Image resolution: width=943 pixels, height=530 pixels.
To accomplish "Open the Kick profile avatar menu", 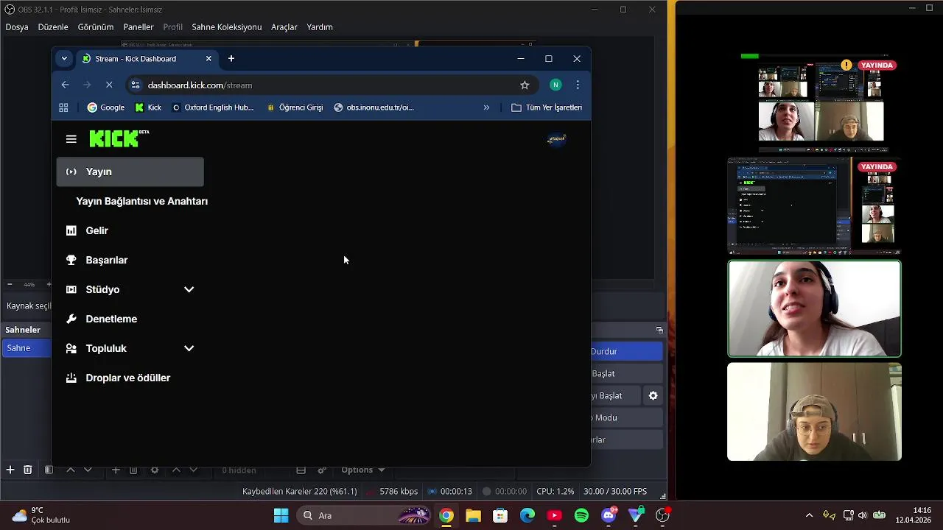I will coord(557,139).
